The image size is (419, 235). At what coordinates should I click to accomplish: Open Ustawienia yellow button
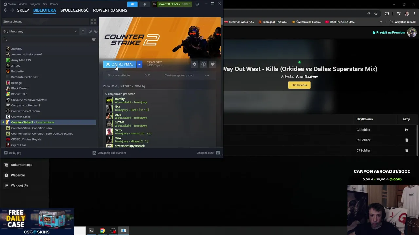[x=299, y=85]
